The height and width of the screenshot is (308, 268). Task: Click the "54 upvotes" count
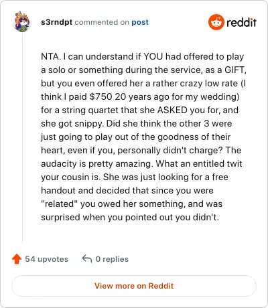coord(46,259)
